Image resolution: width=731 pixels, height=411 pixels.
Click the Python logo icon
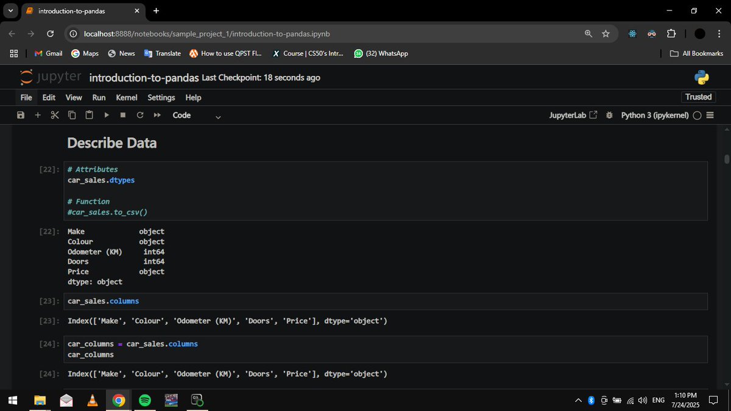[702, 77]
